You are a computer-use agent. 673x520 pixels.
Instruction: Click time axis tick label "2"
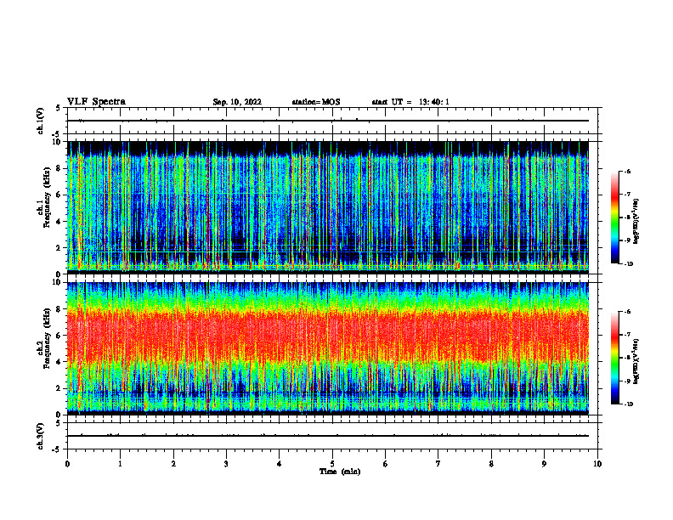(x=173, y=464)
